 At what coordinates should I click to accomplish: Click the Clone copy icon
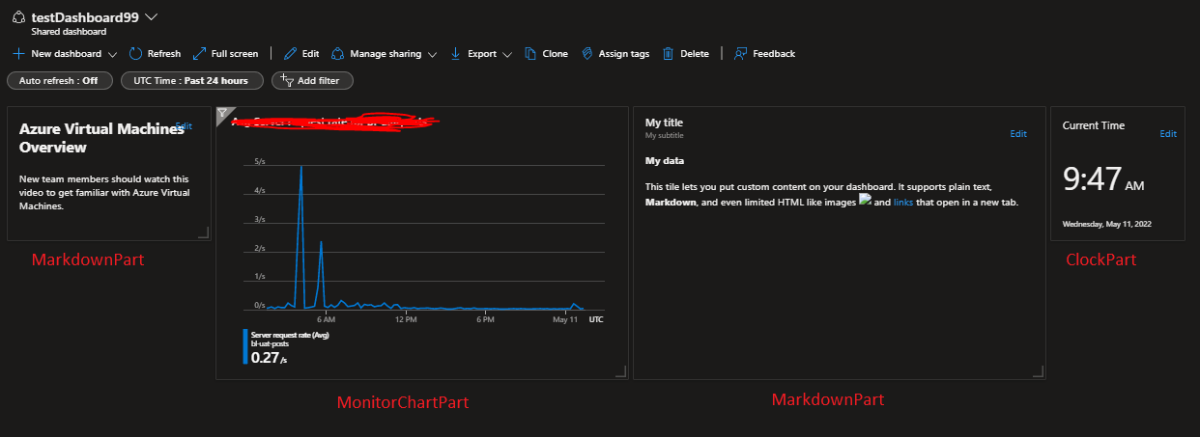click(x=530, y=54)
